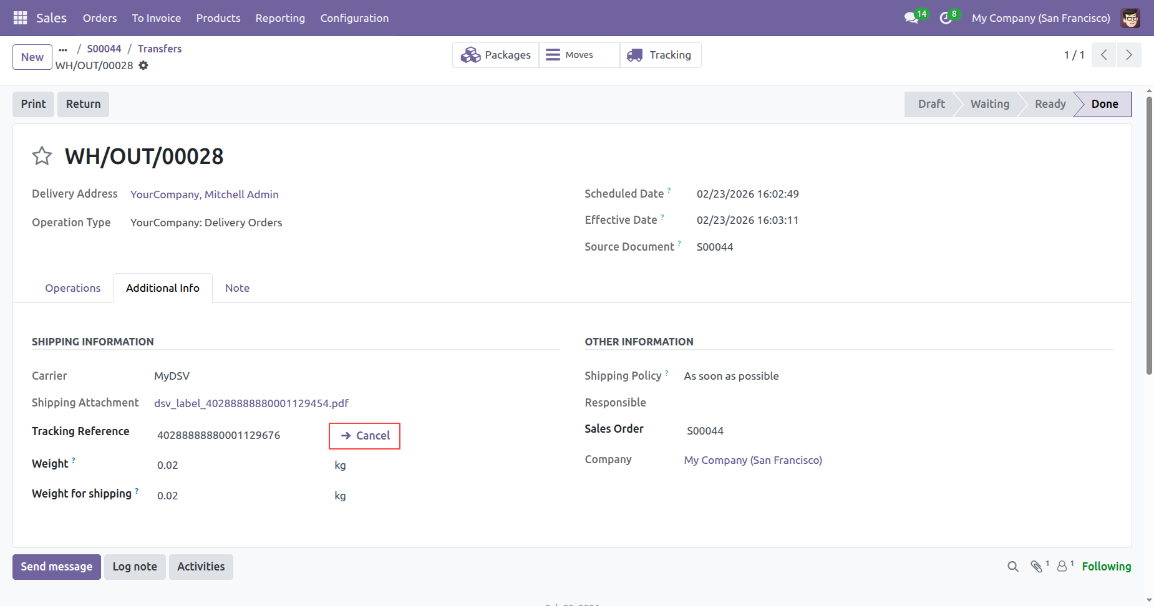Viewport: 1154px width, 606px height.
Task: Open the activities clock icon
Action: [946, 18]
